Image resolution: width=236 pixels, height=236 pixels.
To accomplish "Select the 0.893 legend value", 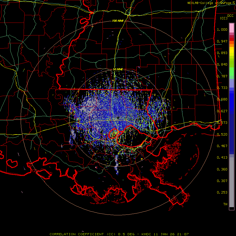I will 222,53.
